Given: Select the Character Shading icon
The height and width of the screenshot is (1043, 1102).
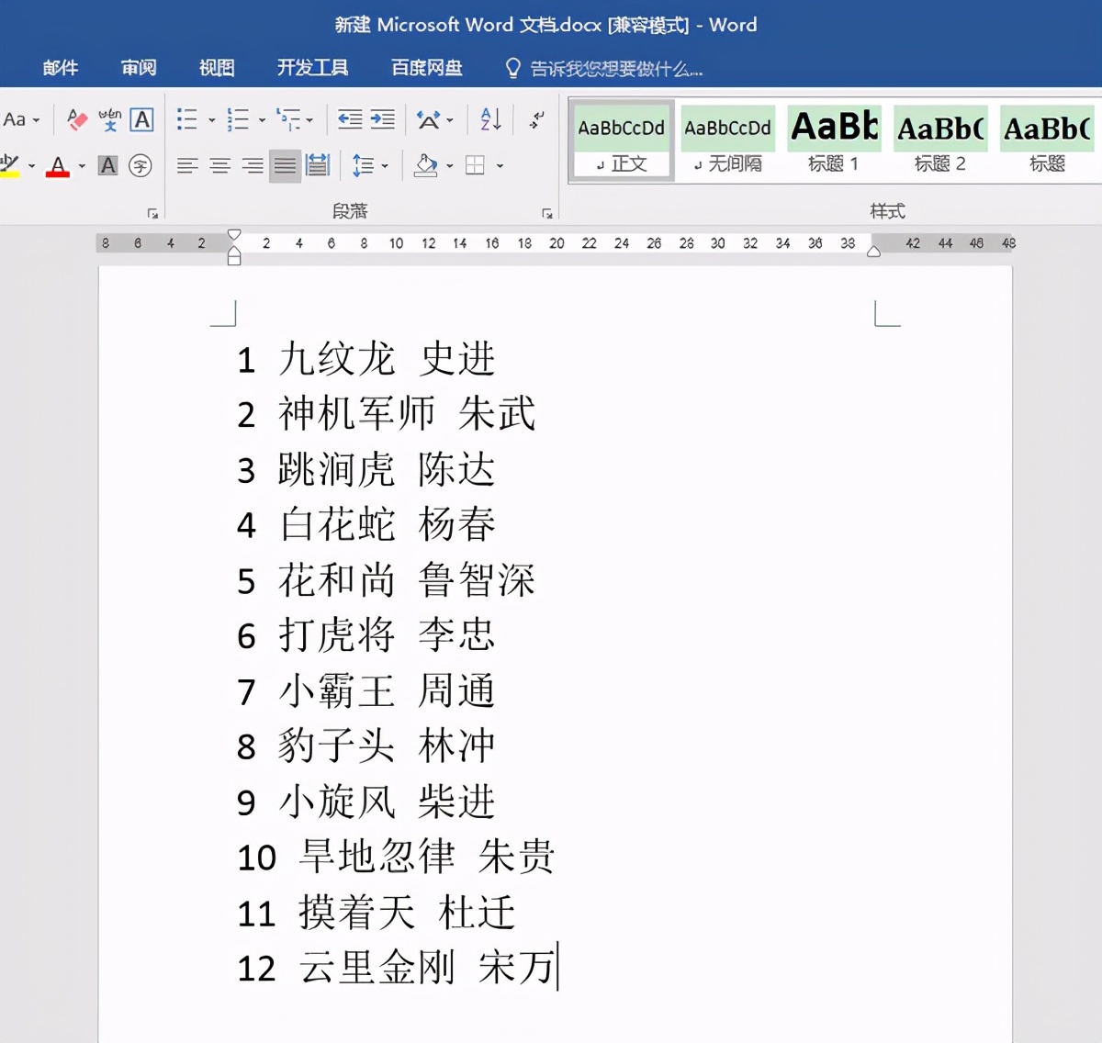Looking at the screenshot, I should (107, 166).
